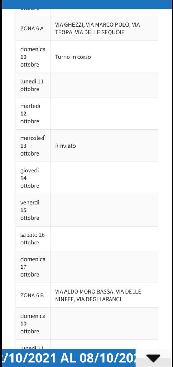The width and height of the screenshot is (173, 367).
Task: Click 'domenica 10 ottobre' under Zona 6 A
Action: coord(33,57)
